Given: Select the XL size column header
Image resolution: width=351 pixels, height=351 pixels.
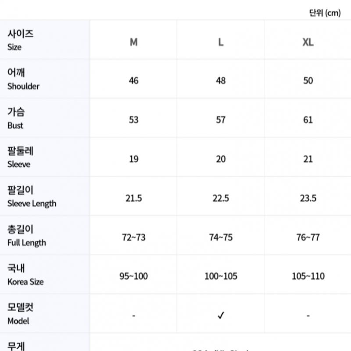Looking at the screenshot, I should [x=308, y=42].
